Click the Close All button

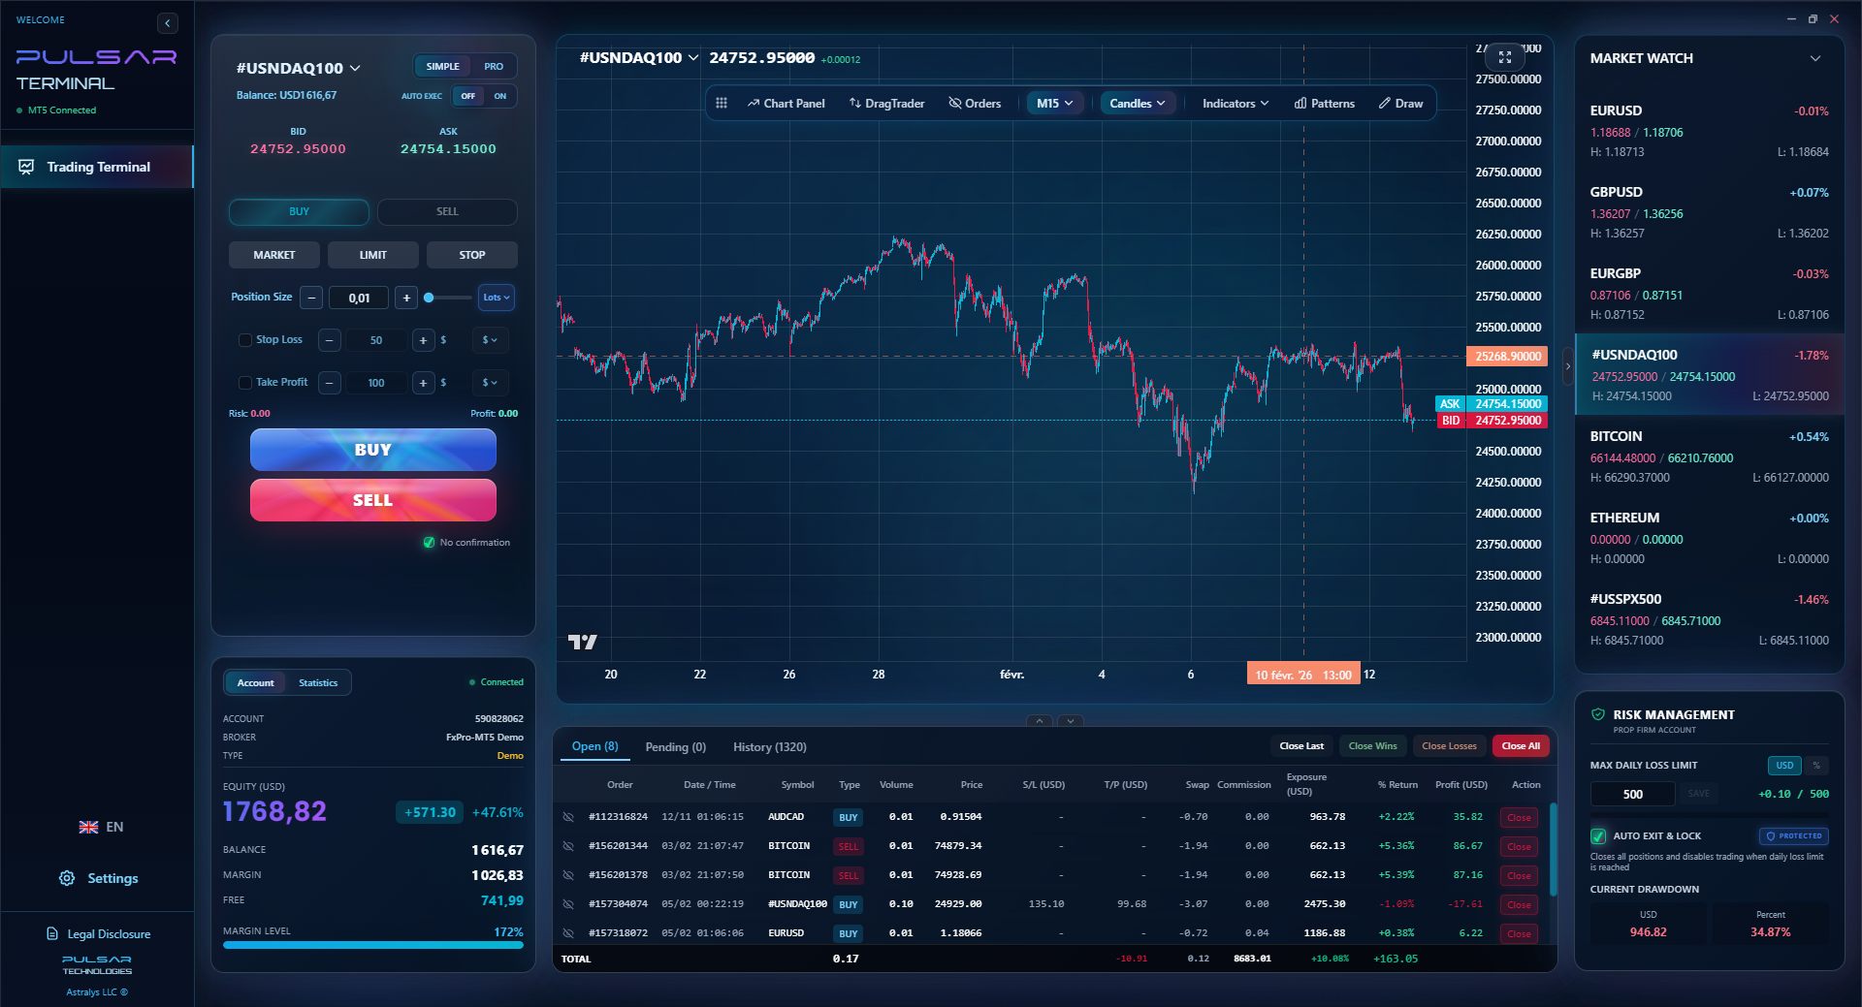pos(1520,745)
